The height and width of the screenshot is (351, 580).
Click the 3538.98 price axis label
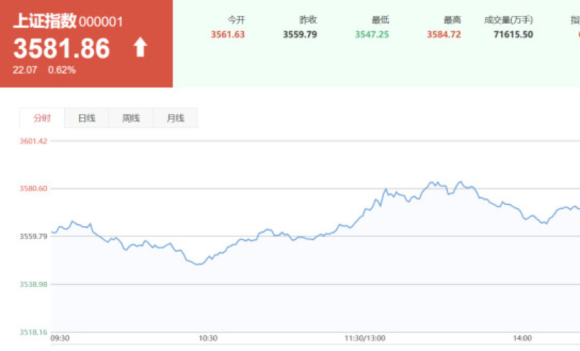[33, 284]
